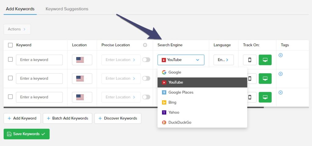
Task: Click the horizontal table scrollbar thumb
Action: point(134,108)
